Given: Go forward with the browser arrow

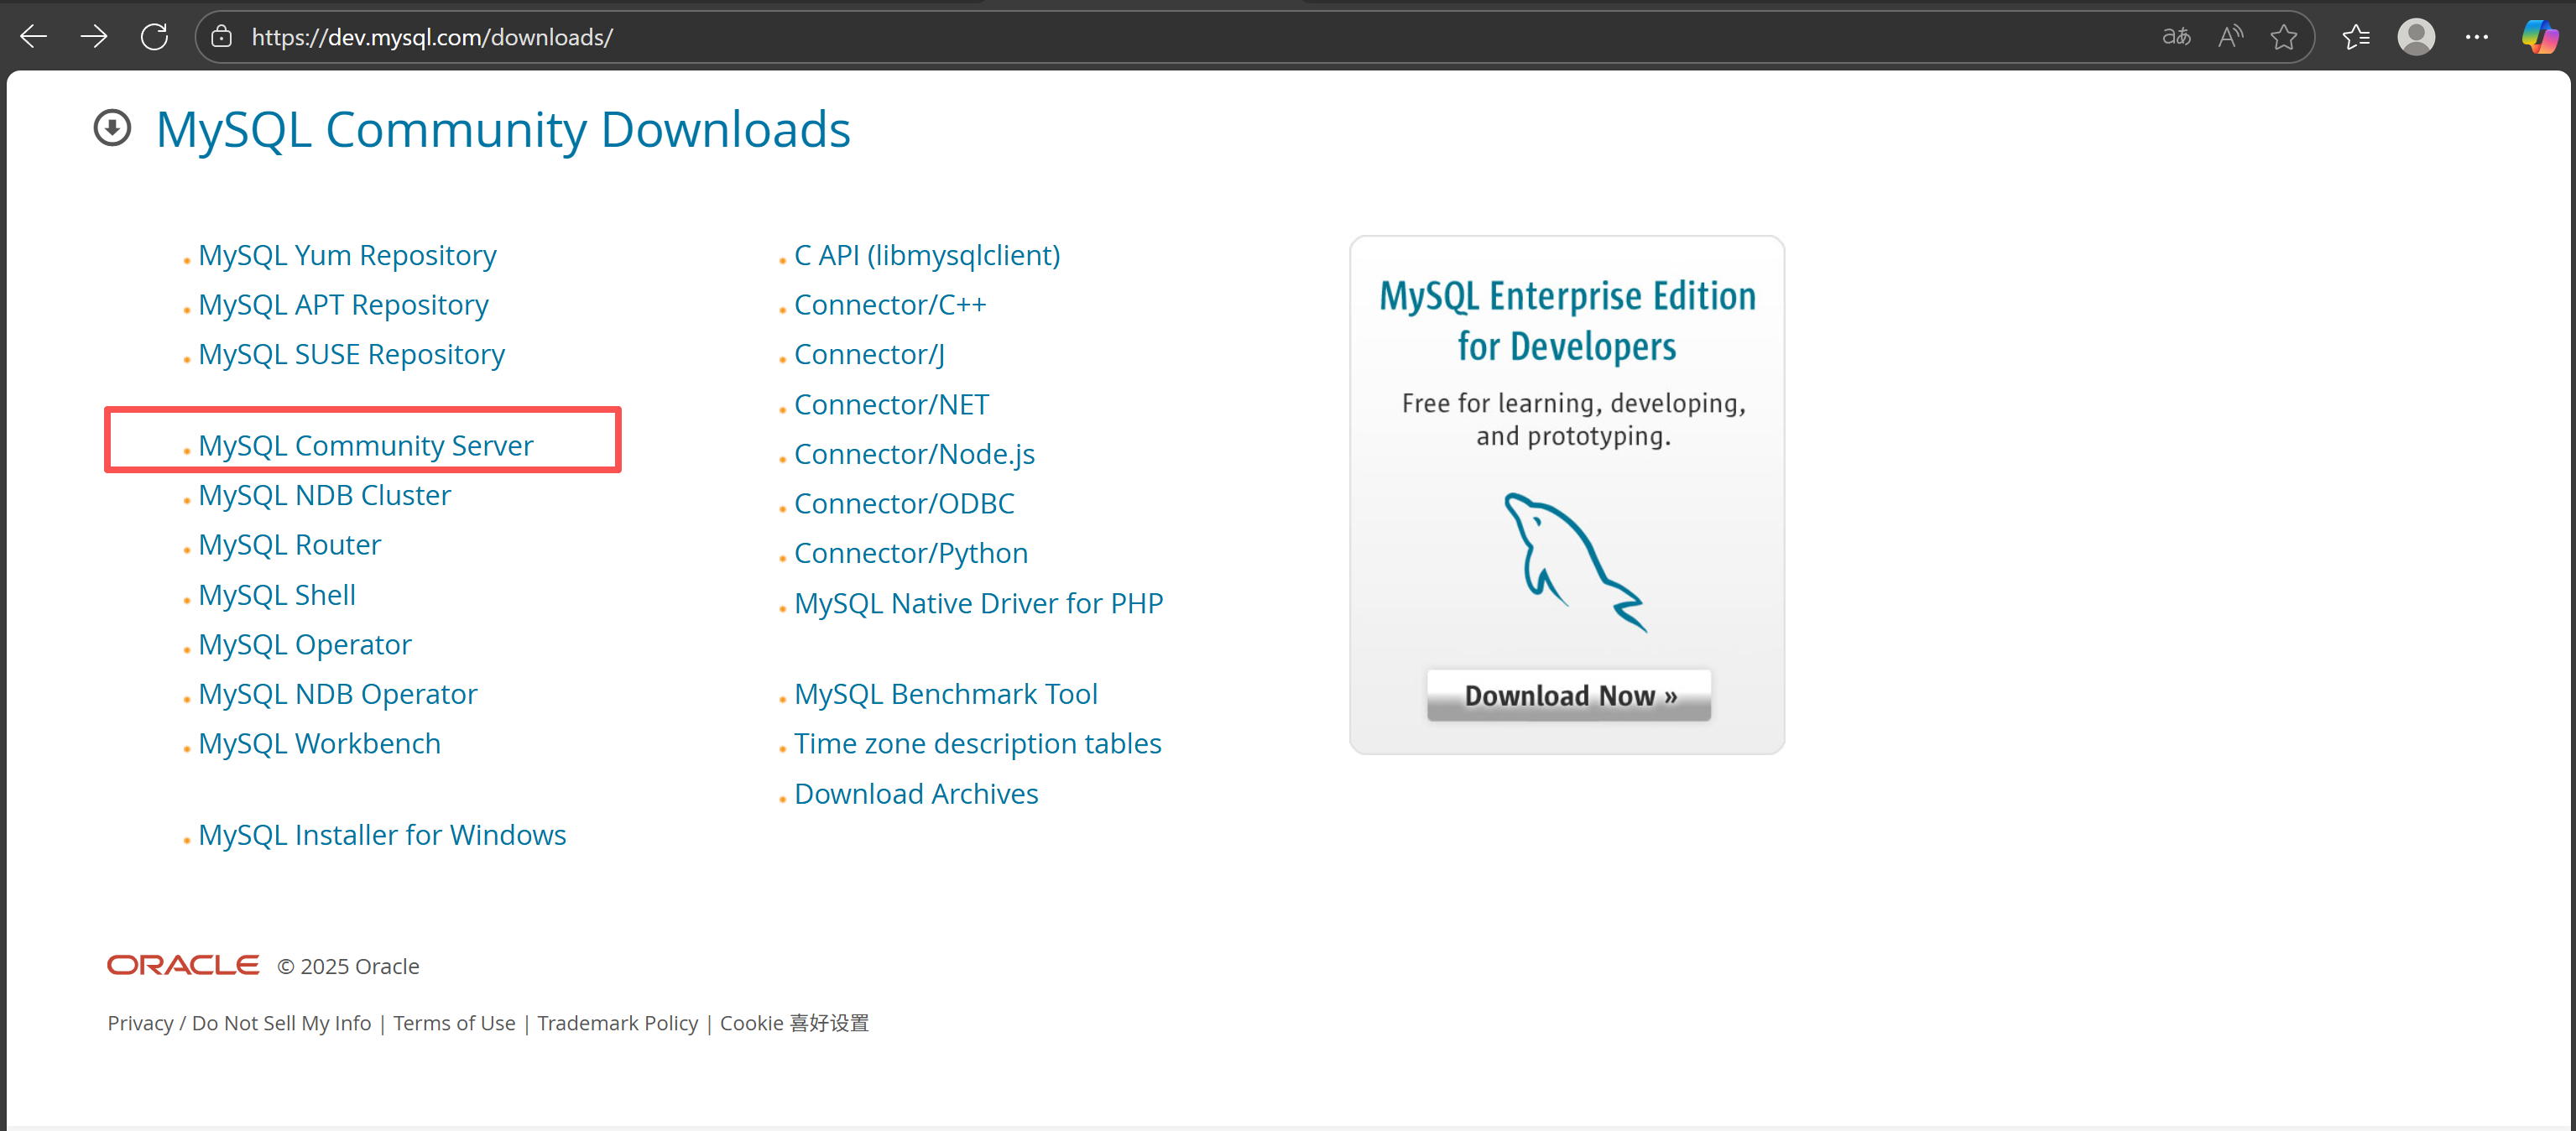Looking at the screenshot, I should point(94,37).
